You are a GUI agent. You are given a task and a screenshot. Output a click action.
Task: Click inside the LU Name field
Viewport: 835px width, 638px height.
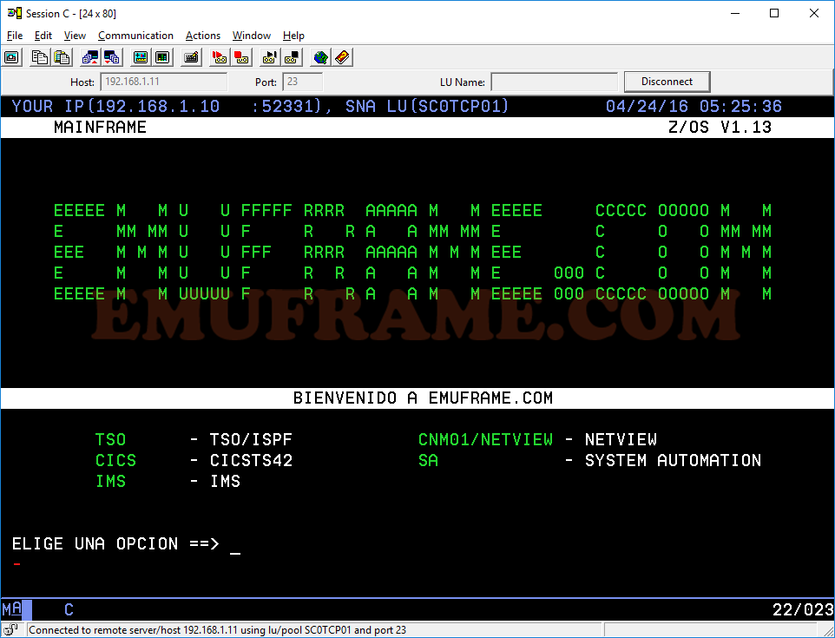point(553,82)
